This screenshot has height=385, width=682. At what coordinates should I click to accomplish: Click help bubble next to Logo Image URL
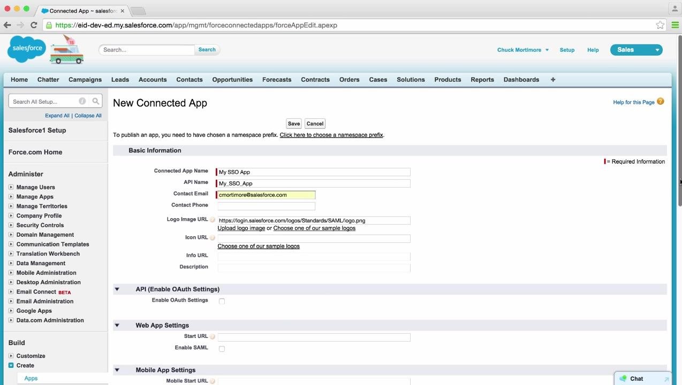click(x=213, y=220)
